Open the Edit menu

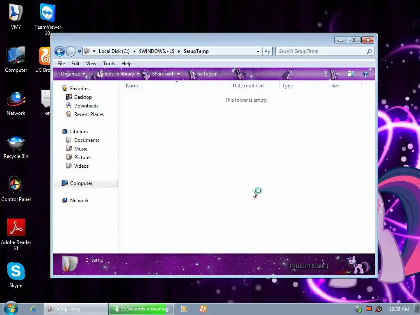click(x=75, y=64)
